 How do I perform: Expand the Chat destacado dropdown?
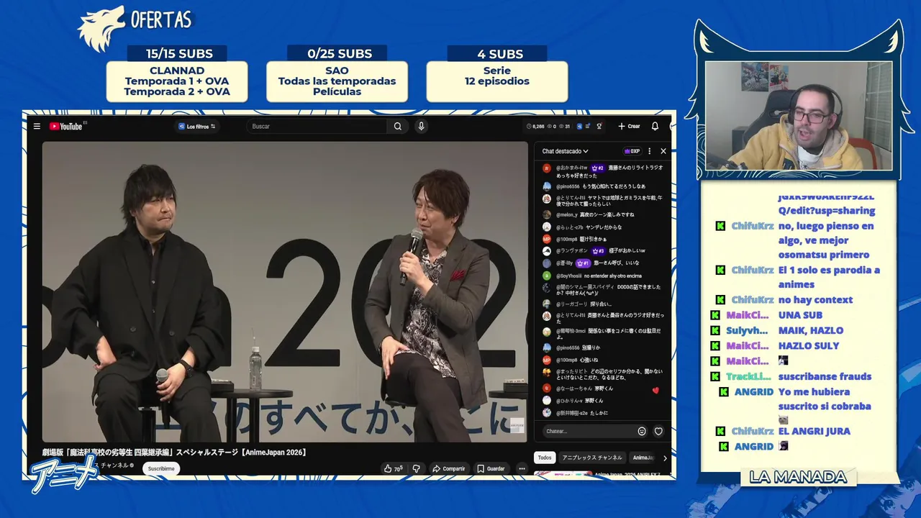[x=566, y=151]
